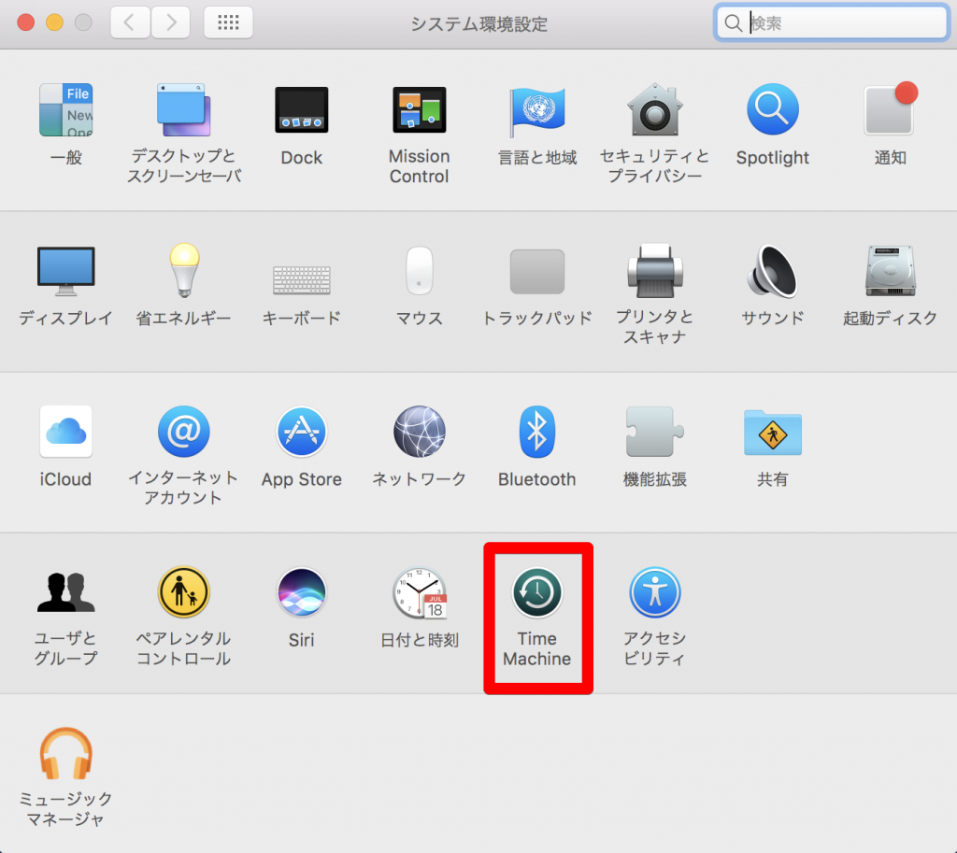Open 機能拡張 puzzle piece icon
The image size is (957, 853).
(655, 432)
